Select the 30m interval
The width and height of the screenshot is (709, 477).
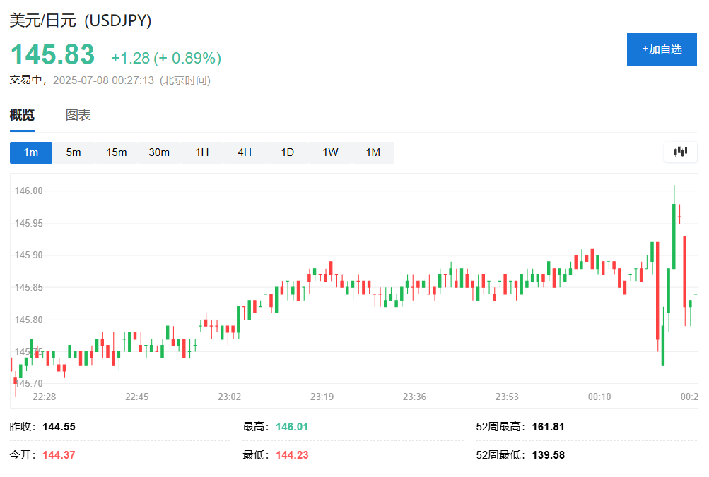pos(159,152)
